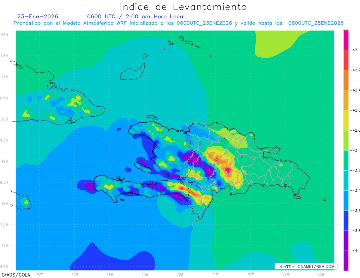Click the '75W' longitude label
This screenshot has height=278, width=360.
(74, 274)
